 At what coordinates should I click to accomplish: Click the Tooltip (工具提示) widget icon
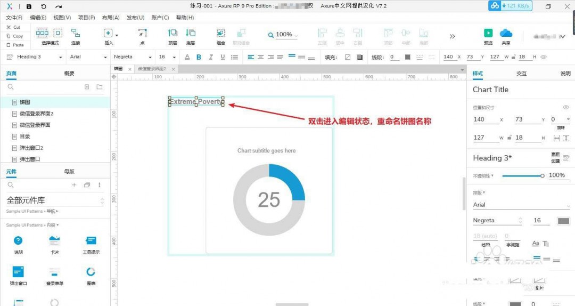91,241
